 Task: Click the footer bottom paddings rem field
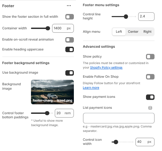tap(64, 113)
